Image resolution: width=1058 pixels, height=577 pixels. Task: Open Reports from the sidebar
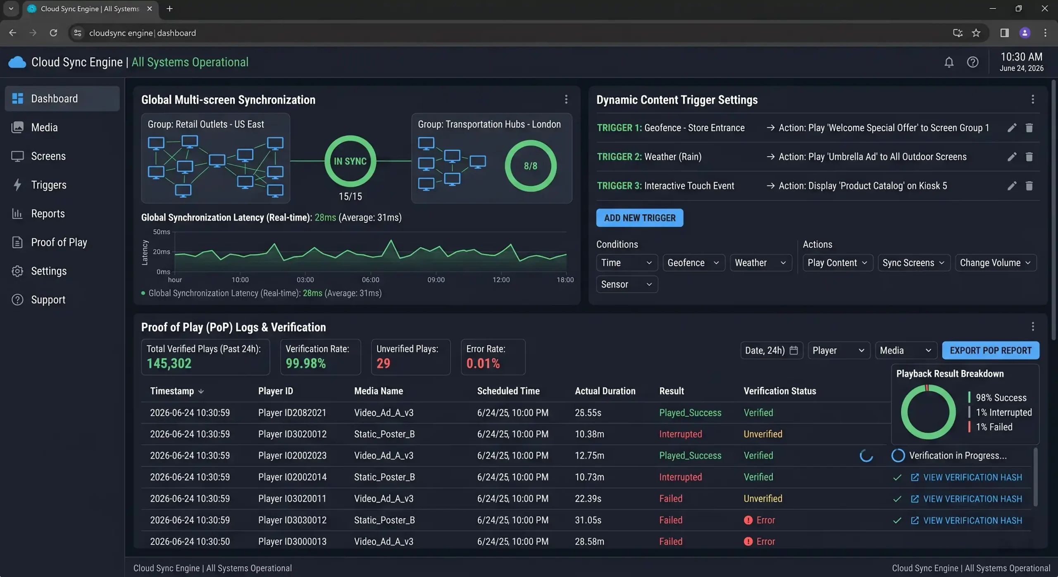62,214
